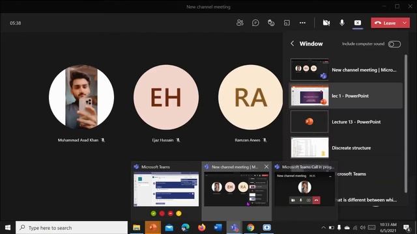The width and height of the screenshot is (417, 234).
Task: Leave the meeting
Action: pyautogui.click(x=385, y=23)
